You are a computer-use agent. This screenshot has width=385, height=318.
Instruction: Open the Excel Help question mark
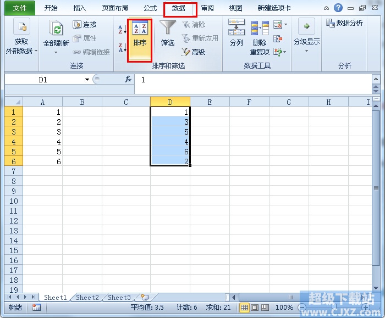point(338,8)
